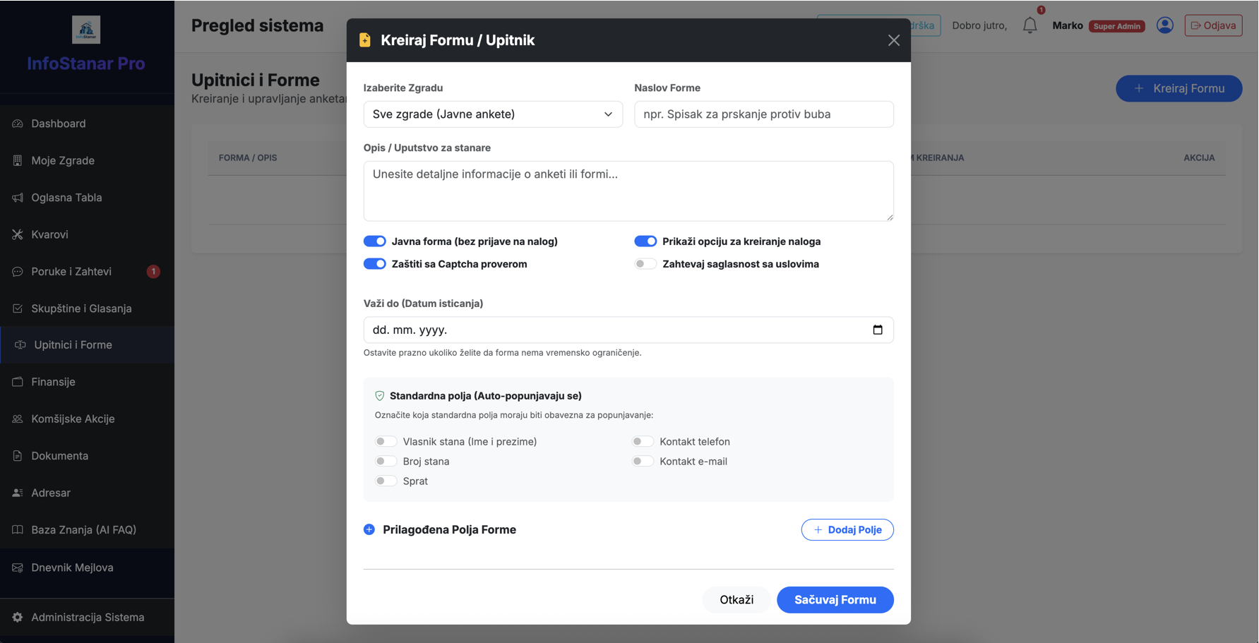This screenshot has height=643, width=1259.
Task: Click the Dashboard icon in sidebar
Action: pyautogui.click(x=18, y=124)
